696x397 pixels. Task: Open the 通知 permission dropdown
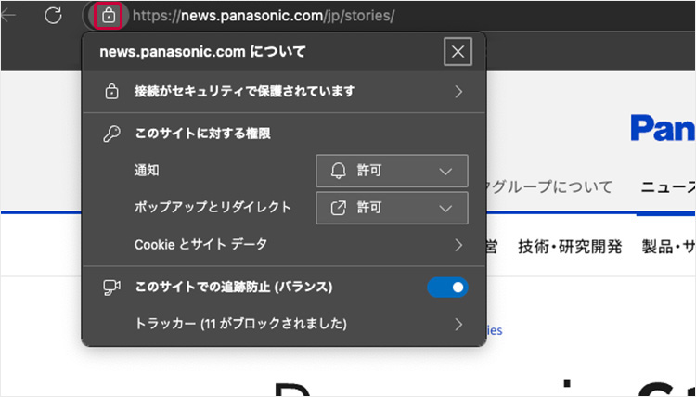pos(392,171)
